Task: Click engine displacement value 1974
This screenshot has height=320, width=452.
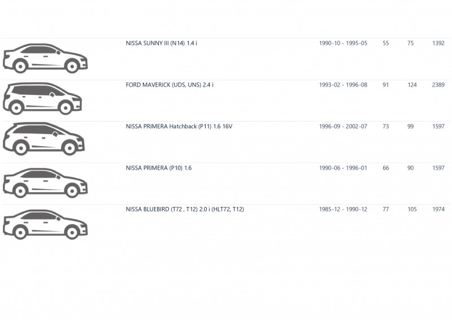Action: click(x=438, y=210)
